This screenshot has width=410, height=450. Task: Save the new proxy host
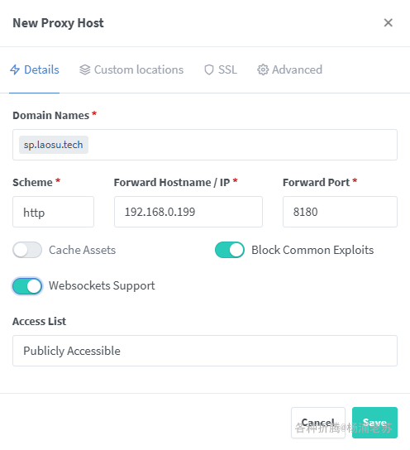[x=374, y=423]
